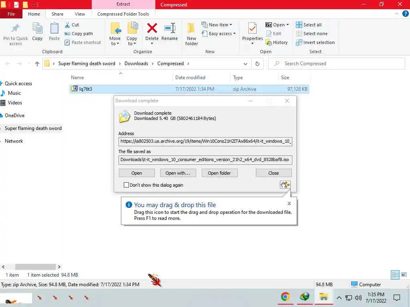Open the Compressed Folder Tools tab

[123, 14]
